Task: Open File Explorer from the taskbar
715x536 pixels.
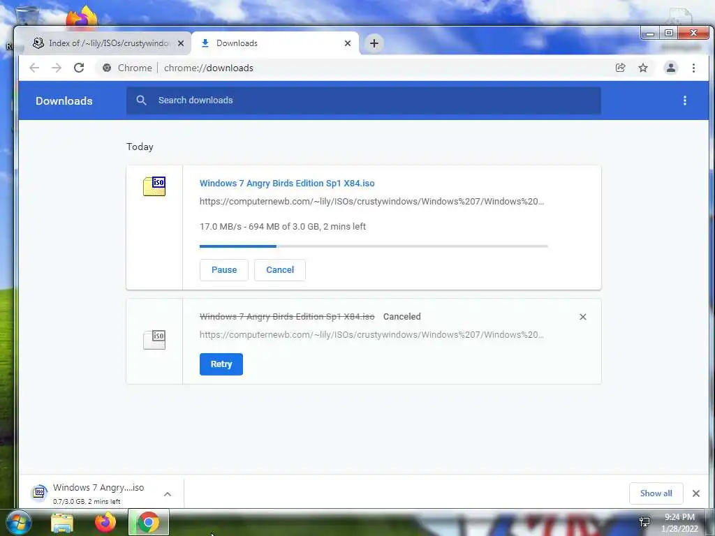Action: pyautogui.click(x=62, y=523)
